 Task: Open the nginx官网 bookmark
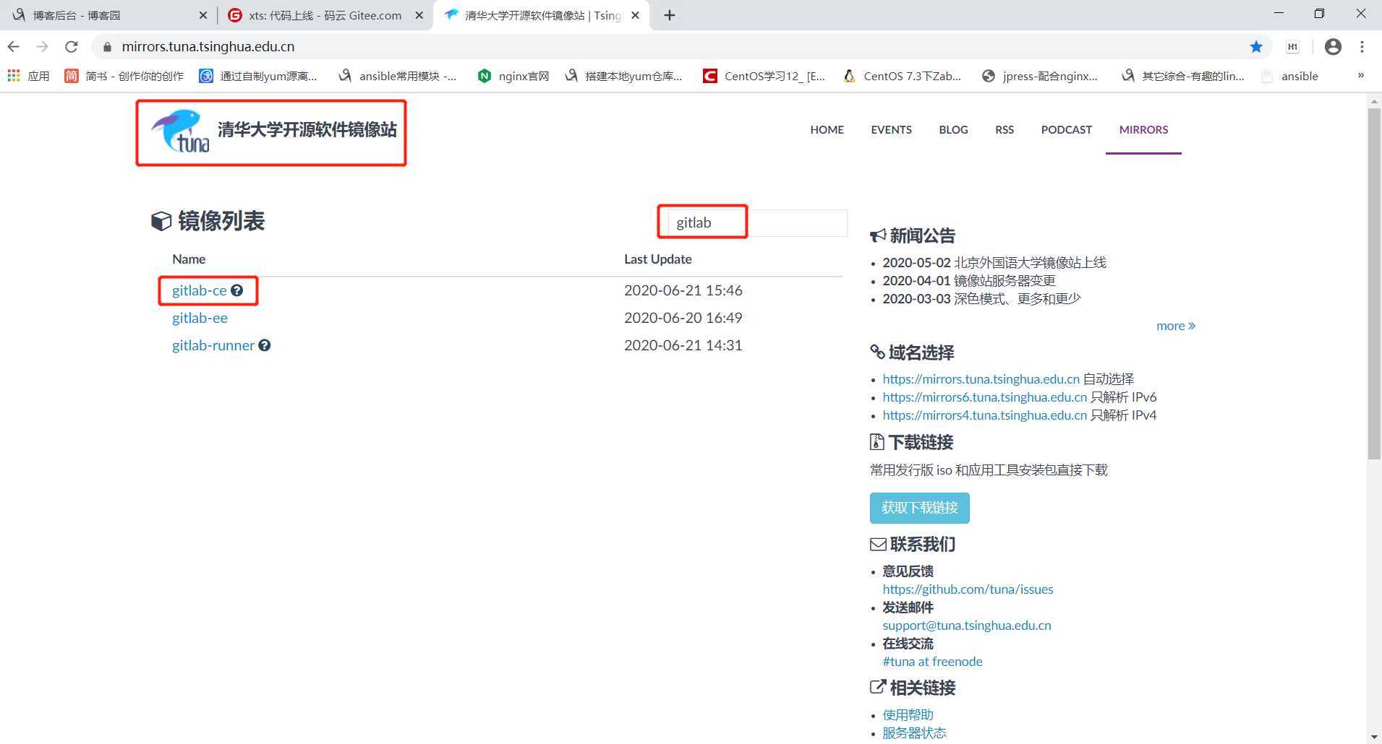click(x=513, y=76)
